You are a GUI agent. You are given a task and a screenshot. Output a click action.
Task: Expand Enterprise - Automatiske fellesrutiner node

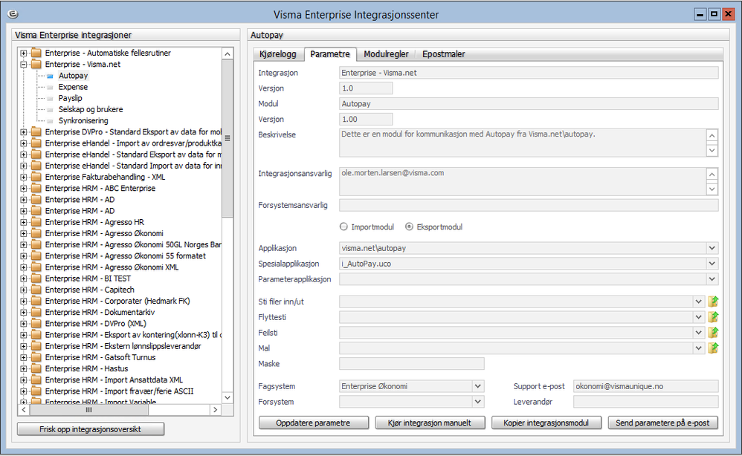[23, 53]
